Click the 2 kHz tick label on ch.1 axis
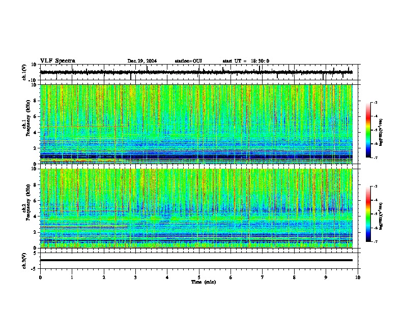403x311 pixels. click(35, 148)
